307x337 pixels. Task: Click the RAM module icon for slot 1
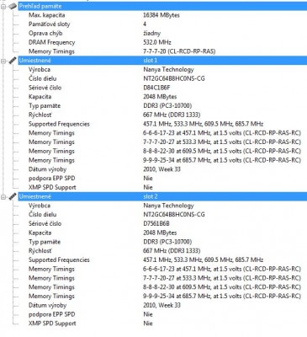[13, 61]
